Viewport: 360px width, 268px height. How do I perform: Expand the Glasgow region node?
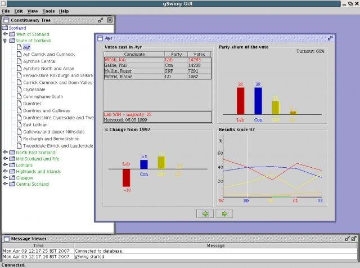[x=5, y=177]
